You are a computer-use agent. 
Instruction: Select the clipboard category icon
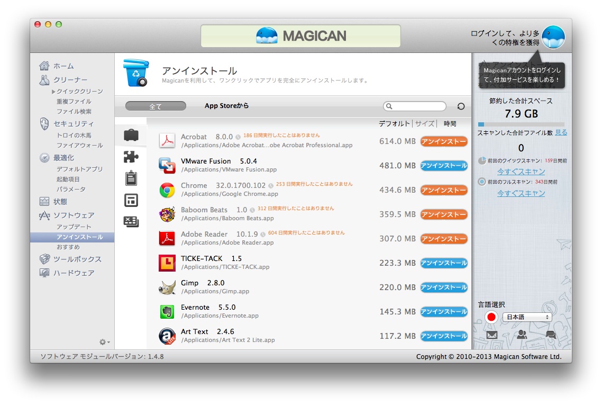[x=131, y=178]
